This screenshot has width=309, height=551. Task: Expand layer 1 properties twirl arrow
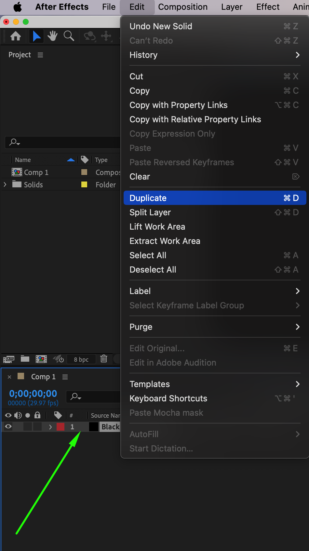[50, 427]
